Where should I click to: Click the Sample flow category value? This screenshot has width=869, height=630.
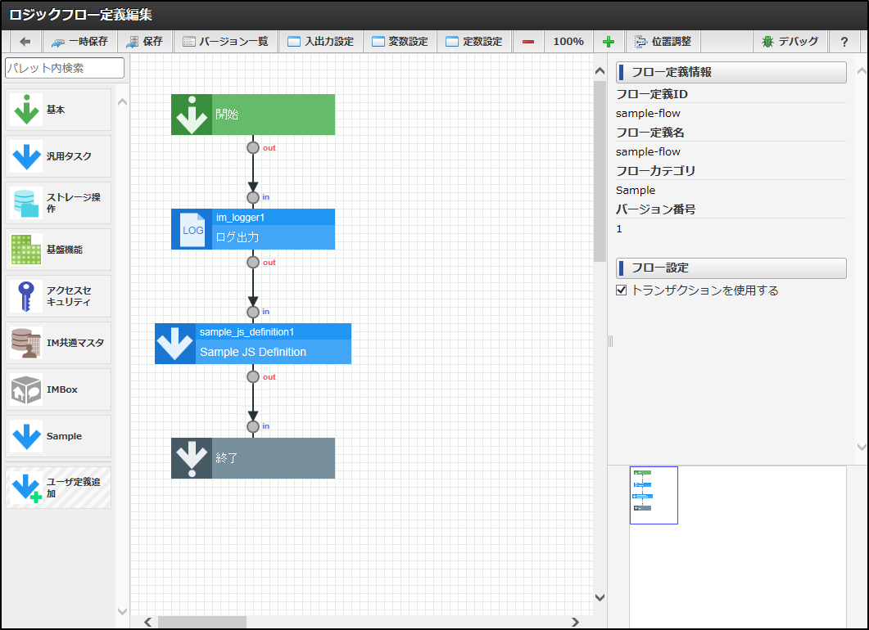(x=636, y=191)
